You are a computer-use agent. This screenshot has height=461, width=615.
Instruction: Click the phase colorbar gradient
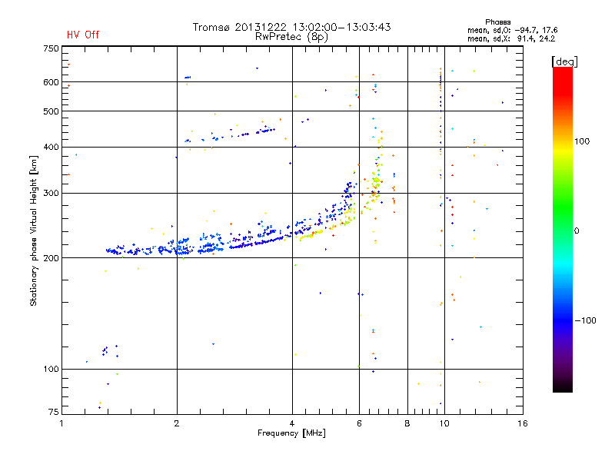point(563,230)
